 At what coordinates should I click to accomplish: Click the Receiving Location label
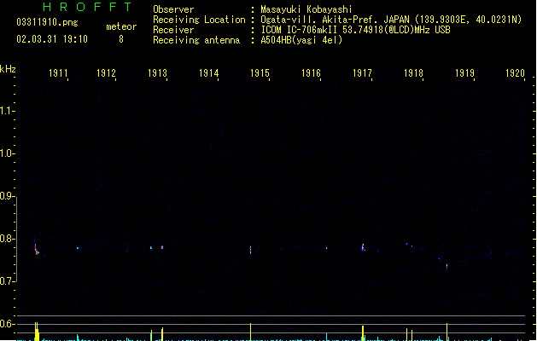pyautogui.click(x=199, y=20)
